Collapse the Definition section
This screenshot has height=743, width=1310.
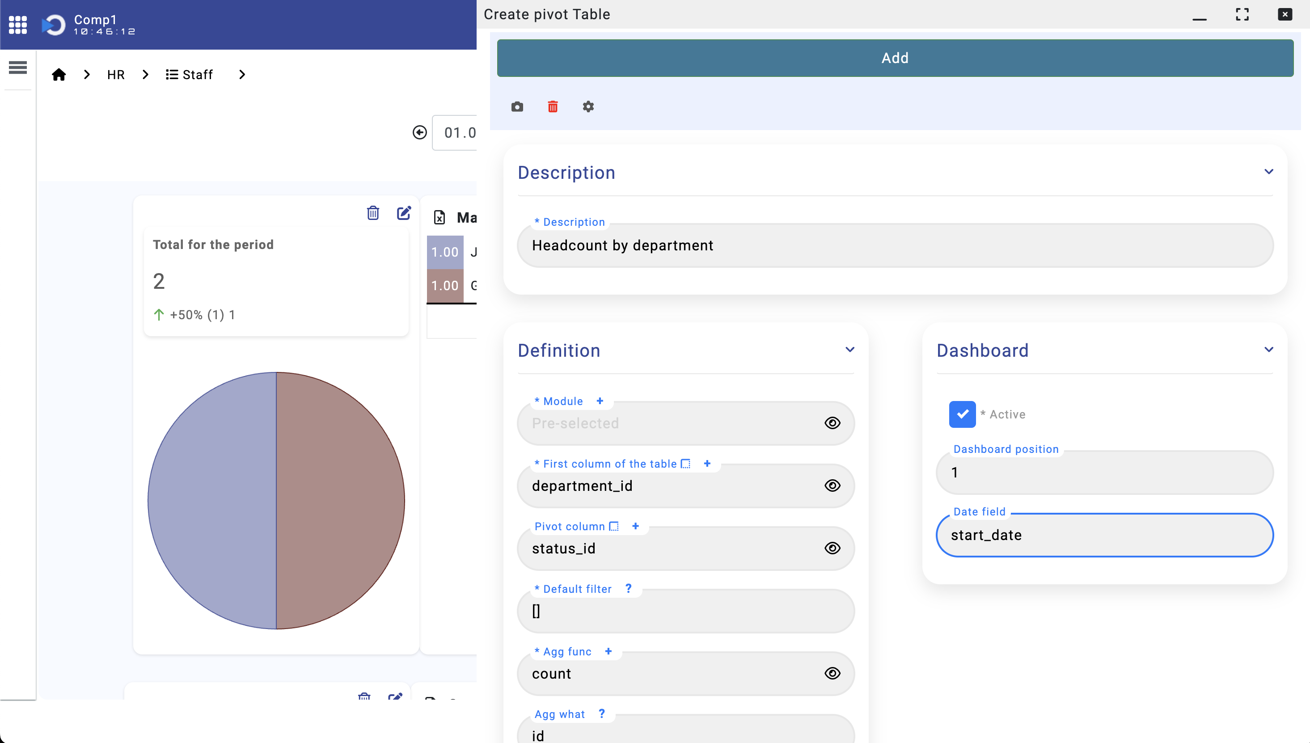tap(849, 350)
